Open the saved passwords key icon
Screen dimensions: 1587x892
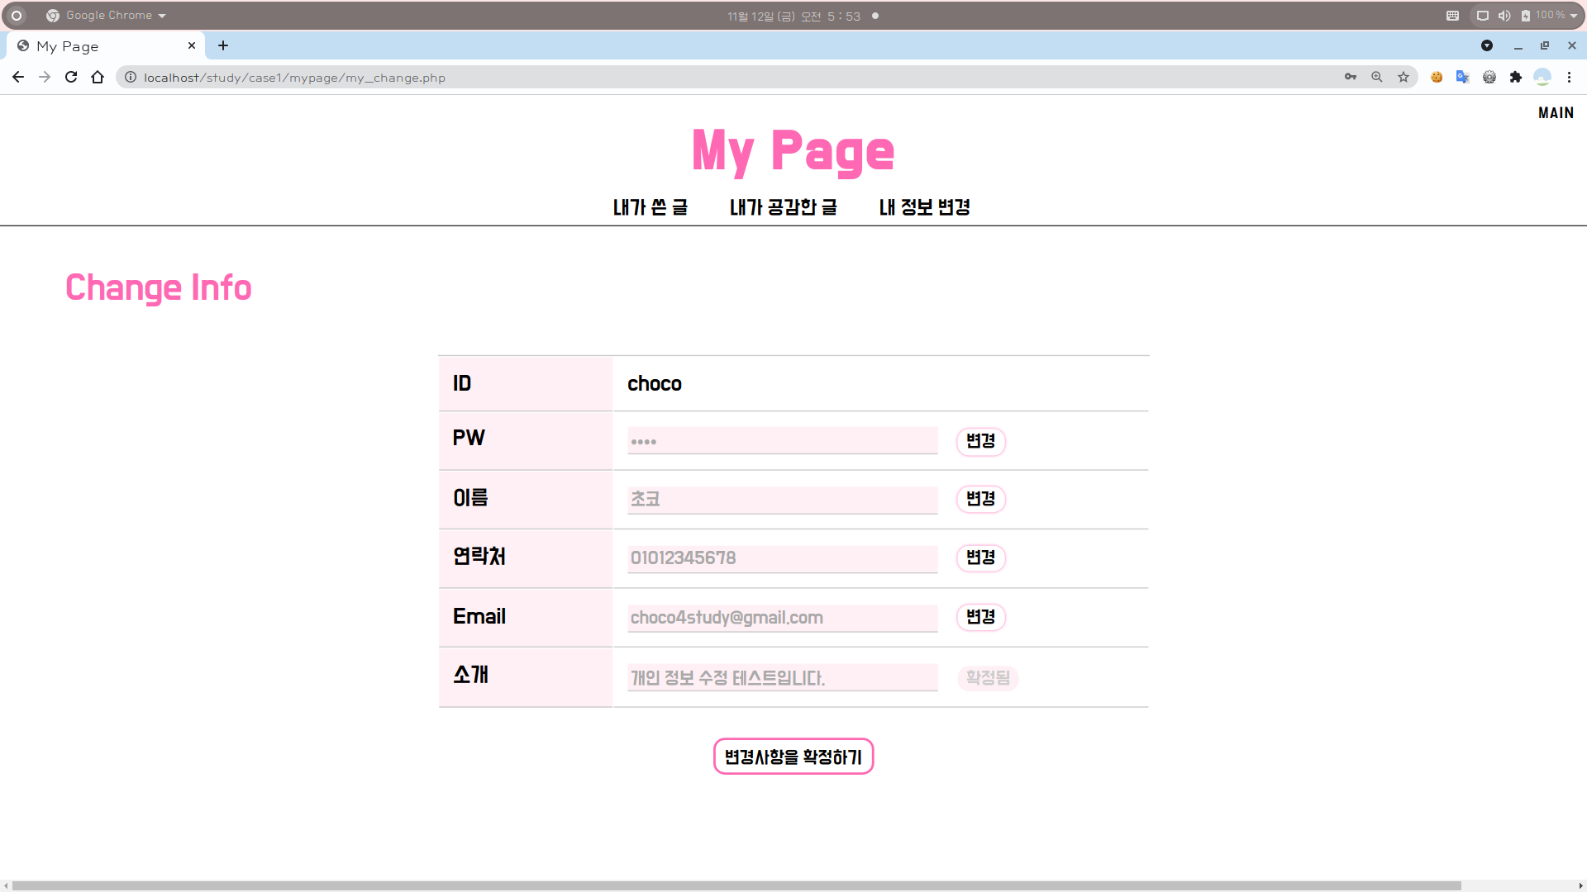[x=1351, y=77]
